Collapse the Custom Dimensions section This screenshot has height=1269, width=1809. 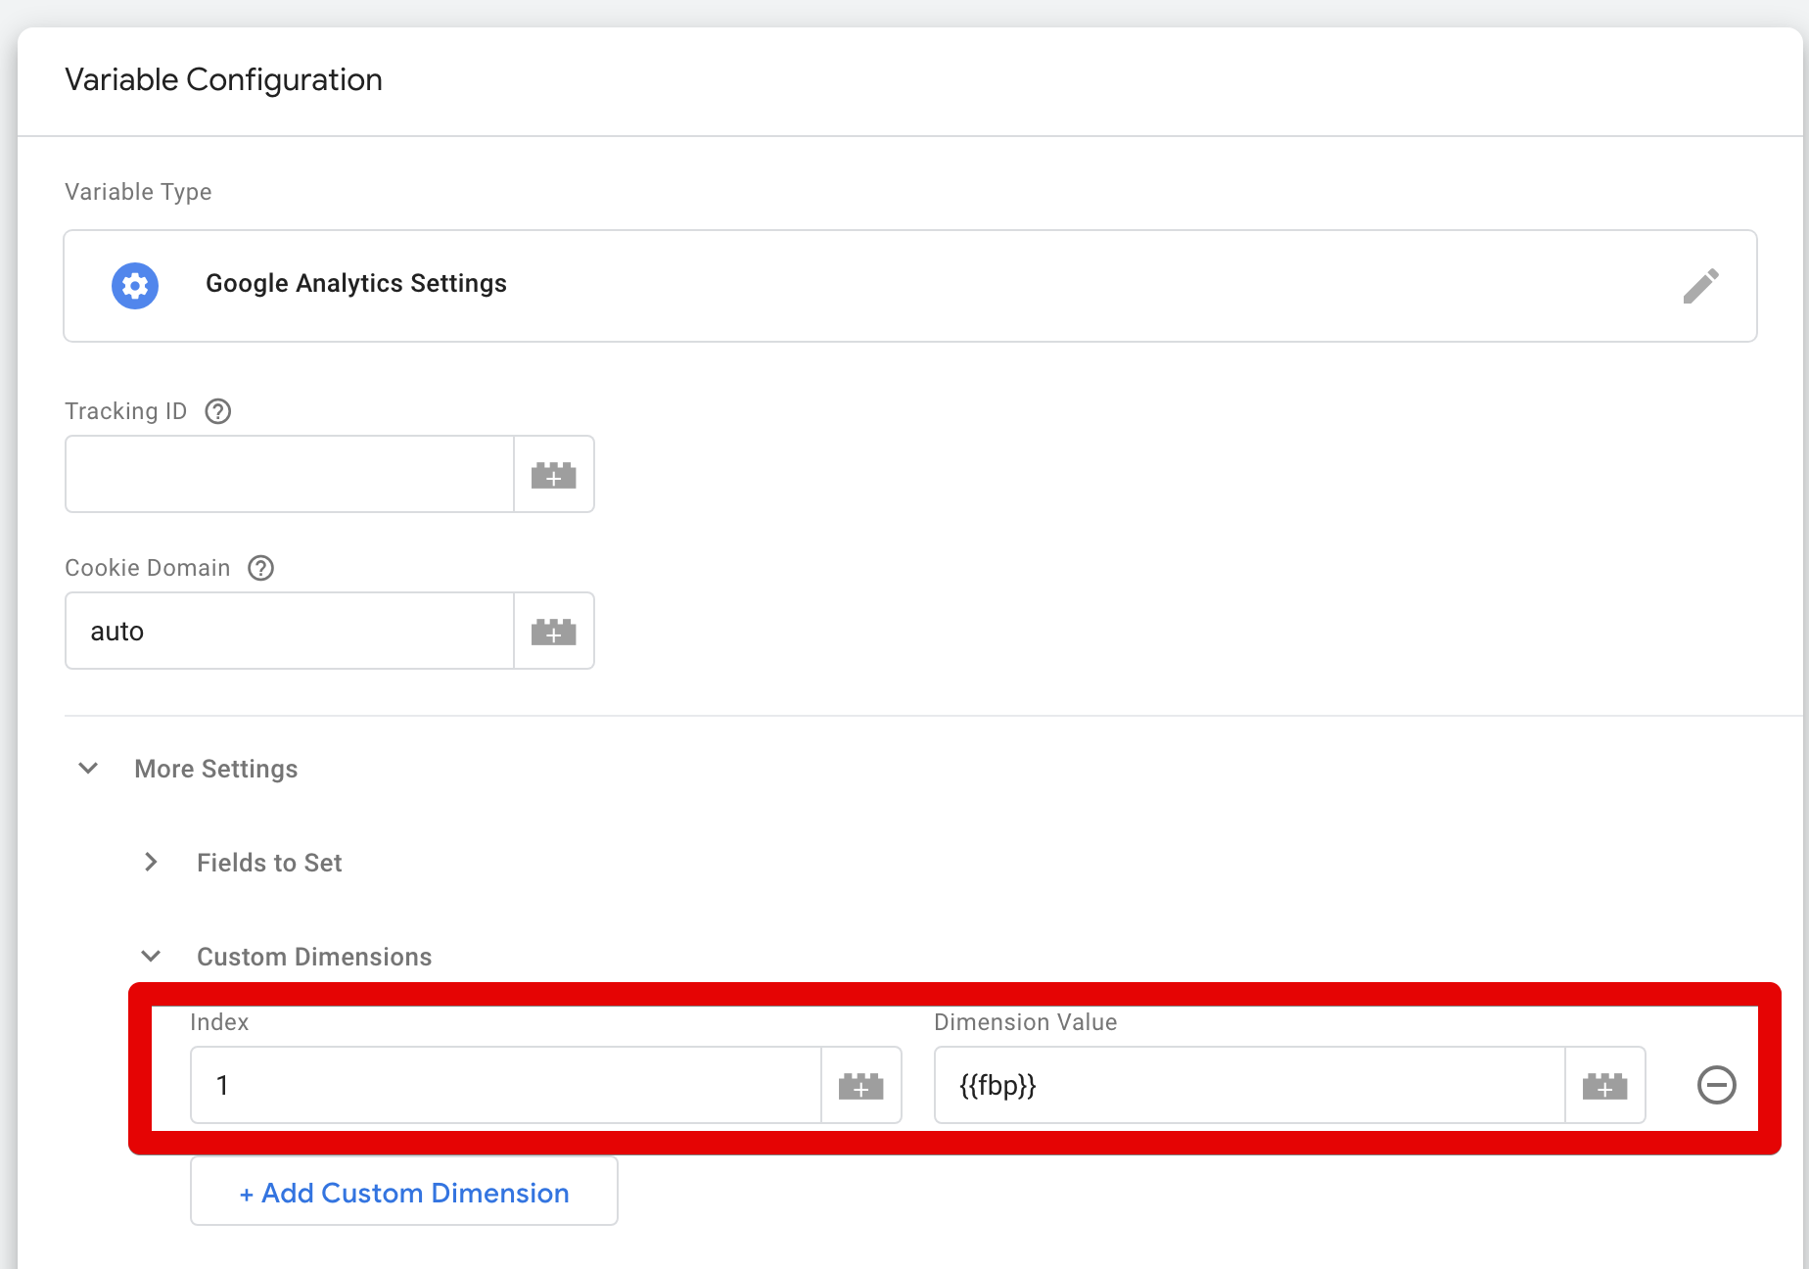(151, 957)
